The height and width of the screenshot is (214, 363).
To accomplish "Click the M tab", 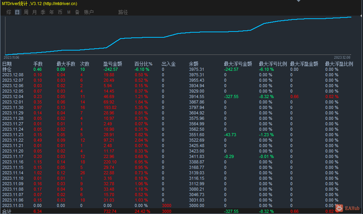I will (69, 12).
